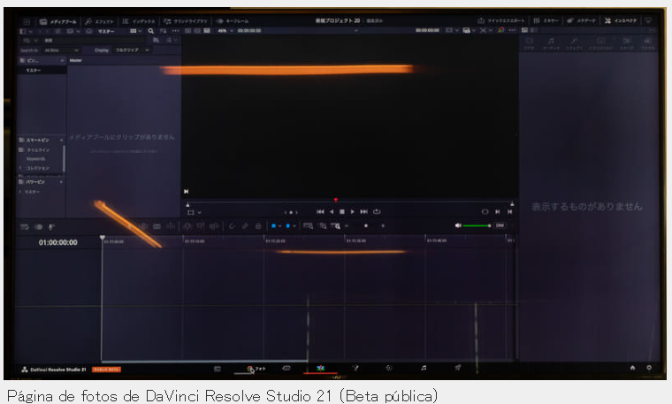Screen dimensions: 672x404
Task: Jump to first frame in viewer transport
Action: 320,211
